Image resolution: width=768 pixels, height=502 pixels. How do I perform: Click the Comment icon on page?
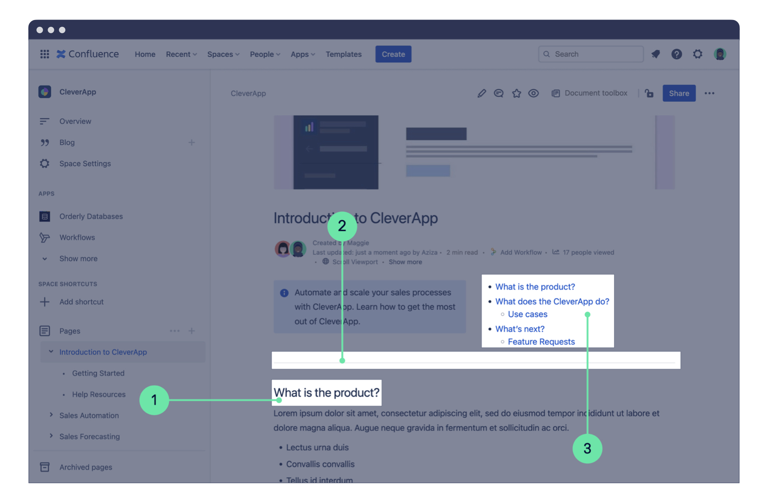pyautogui.click(x=498, y=93)
